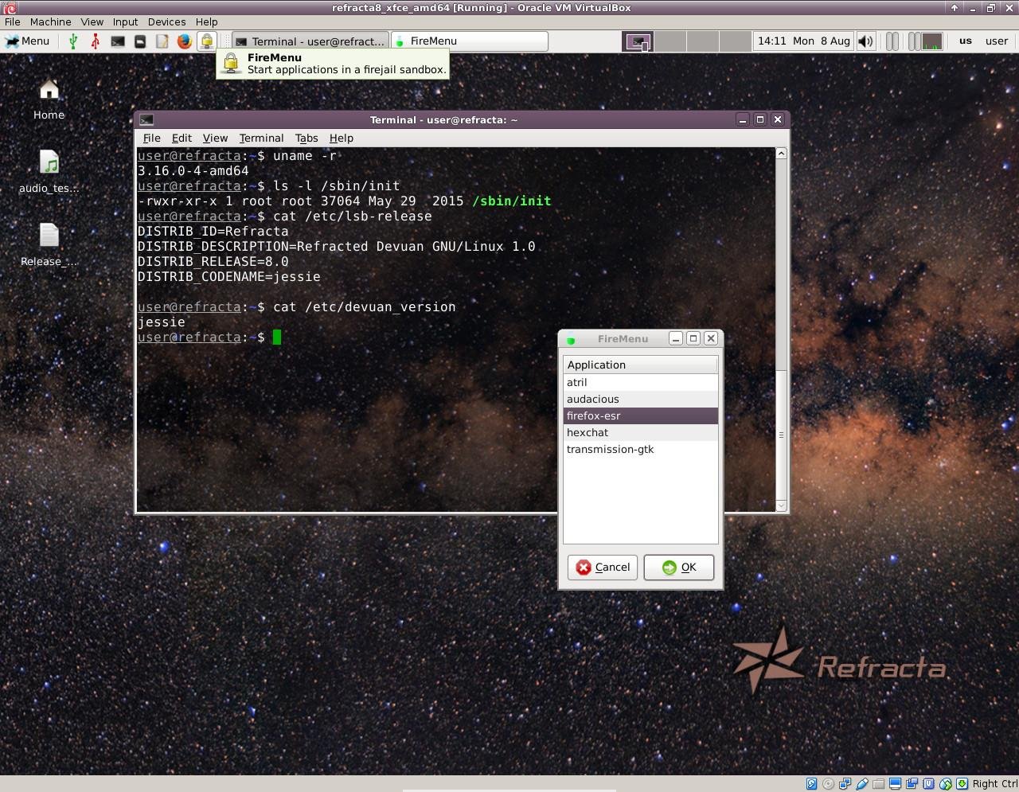1019x792 pixels.
Task: Open the Terminal window's Edit menu
Action: coord(182,138)
